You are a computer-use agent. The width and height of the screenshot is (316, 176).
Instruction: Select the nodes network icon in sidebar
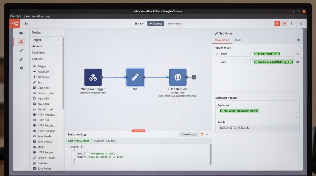pyautogui.click(x=21, y=42)
